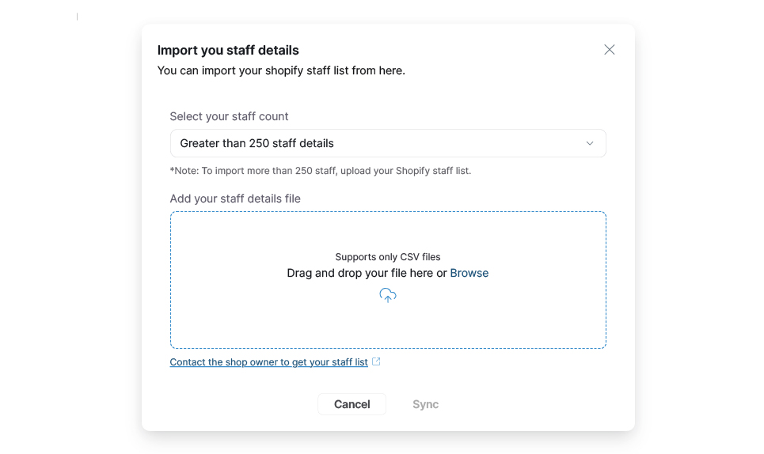764x454 pixels.
Task: Click external link icon beside contact link
Action: (376, 361)
